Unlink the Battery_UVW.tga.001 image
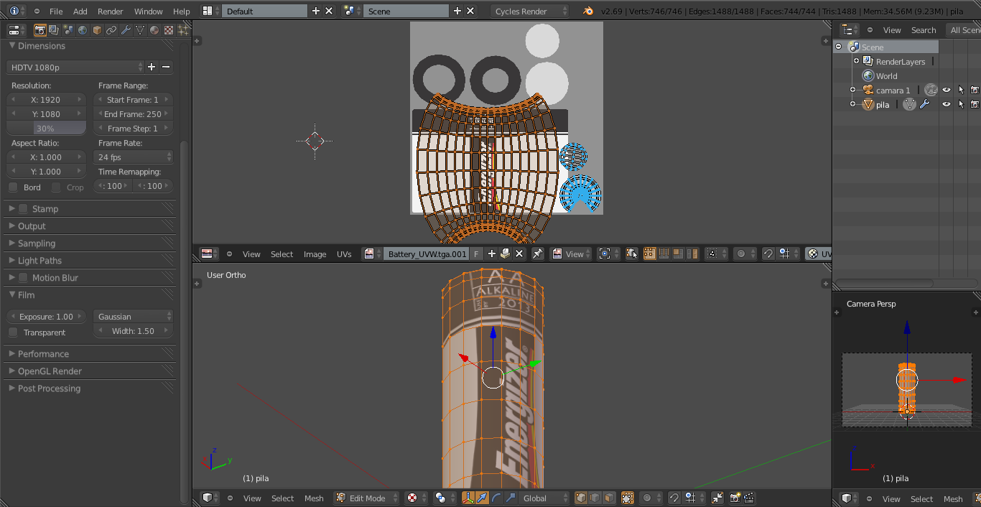981x507 pixels. (519, 253)
